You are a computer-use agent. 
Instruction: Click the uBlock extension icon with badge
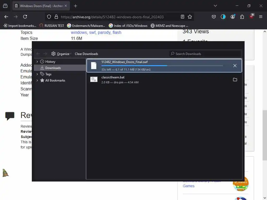252,16
